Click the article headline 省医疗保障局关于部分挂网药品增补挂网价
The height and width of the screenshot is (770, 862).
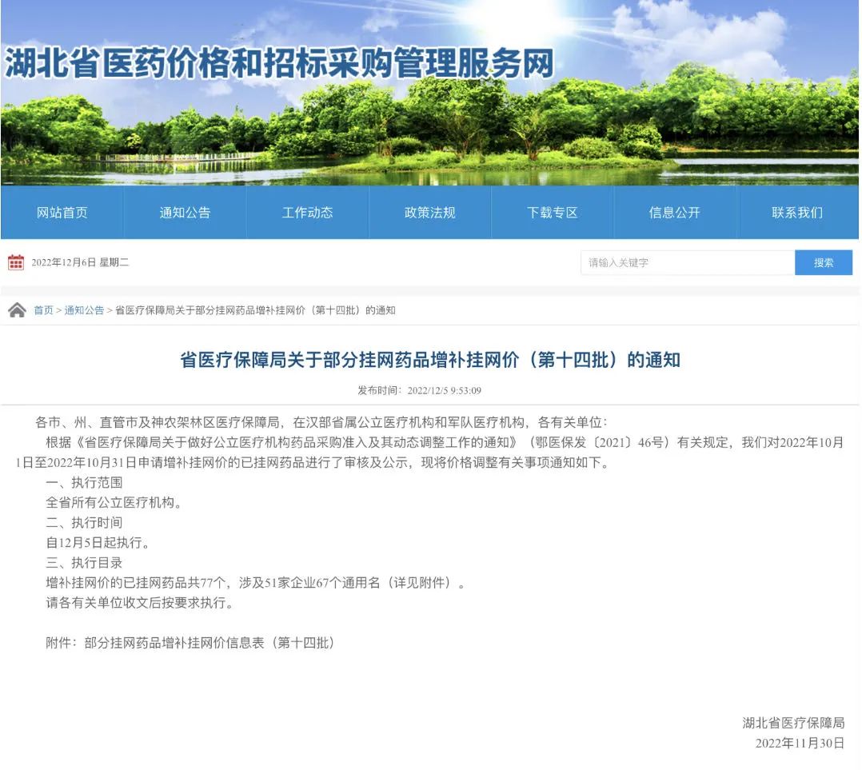point(430,360)
